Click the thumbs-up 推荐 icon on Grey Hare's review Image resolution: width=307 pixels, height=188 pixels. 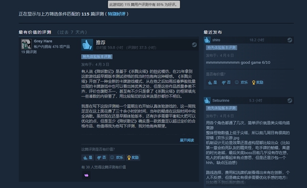click(x=87, y=45)
